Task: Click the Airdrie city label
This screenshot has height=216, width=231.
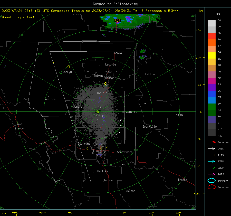Action: pyautogui.click(x=101, y=137)
